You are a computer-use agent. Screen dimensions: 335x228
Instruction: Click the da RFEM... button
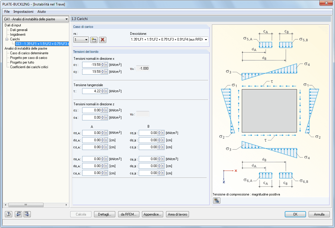(x=129, y=214)
